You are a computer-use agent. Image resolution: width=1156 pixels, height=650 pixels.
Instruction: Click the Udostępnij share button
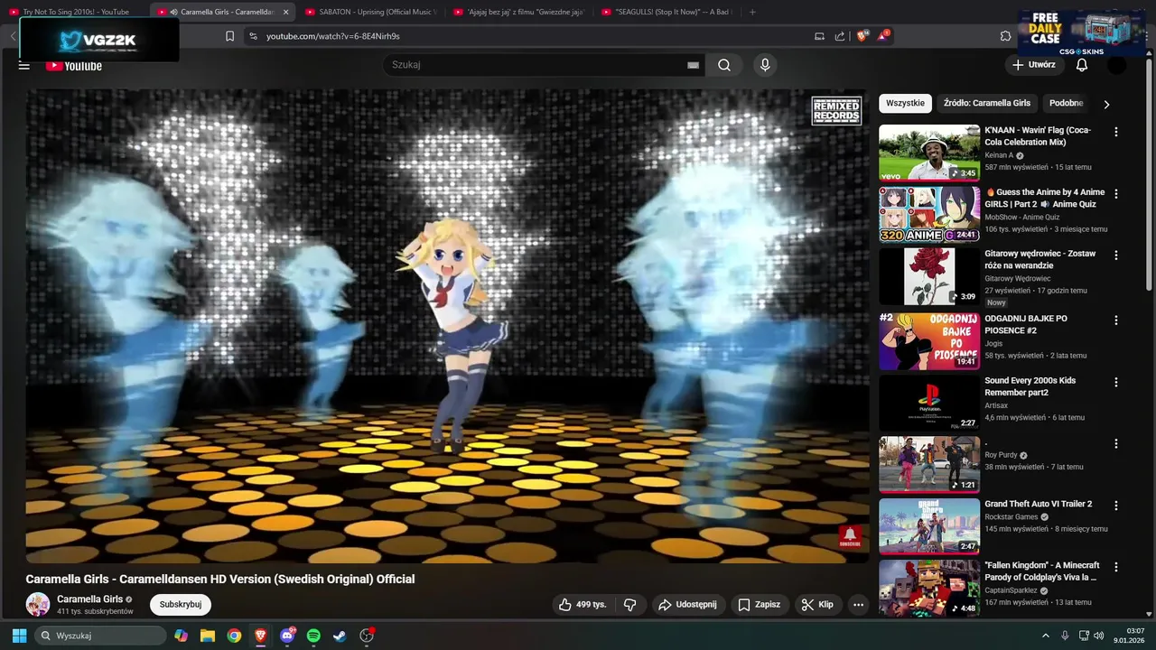click(x=687, y=604)
